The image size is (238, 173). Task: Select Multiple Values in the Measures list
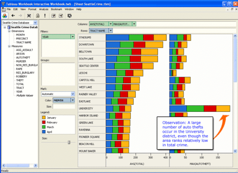coord(24,95)
